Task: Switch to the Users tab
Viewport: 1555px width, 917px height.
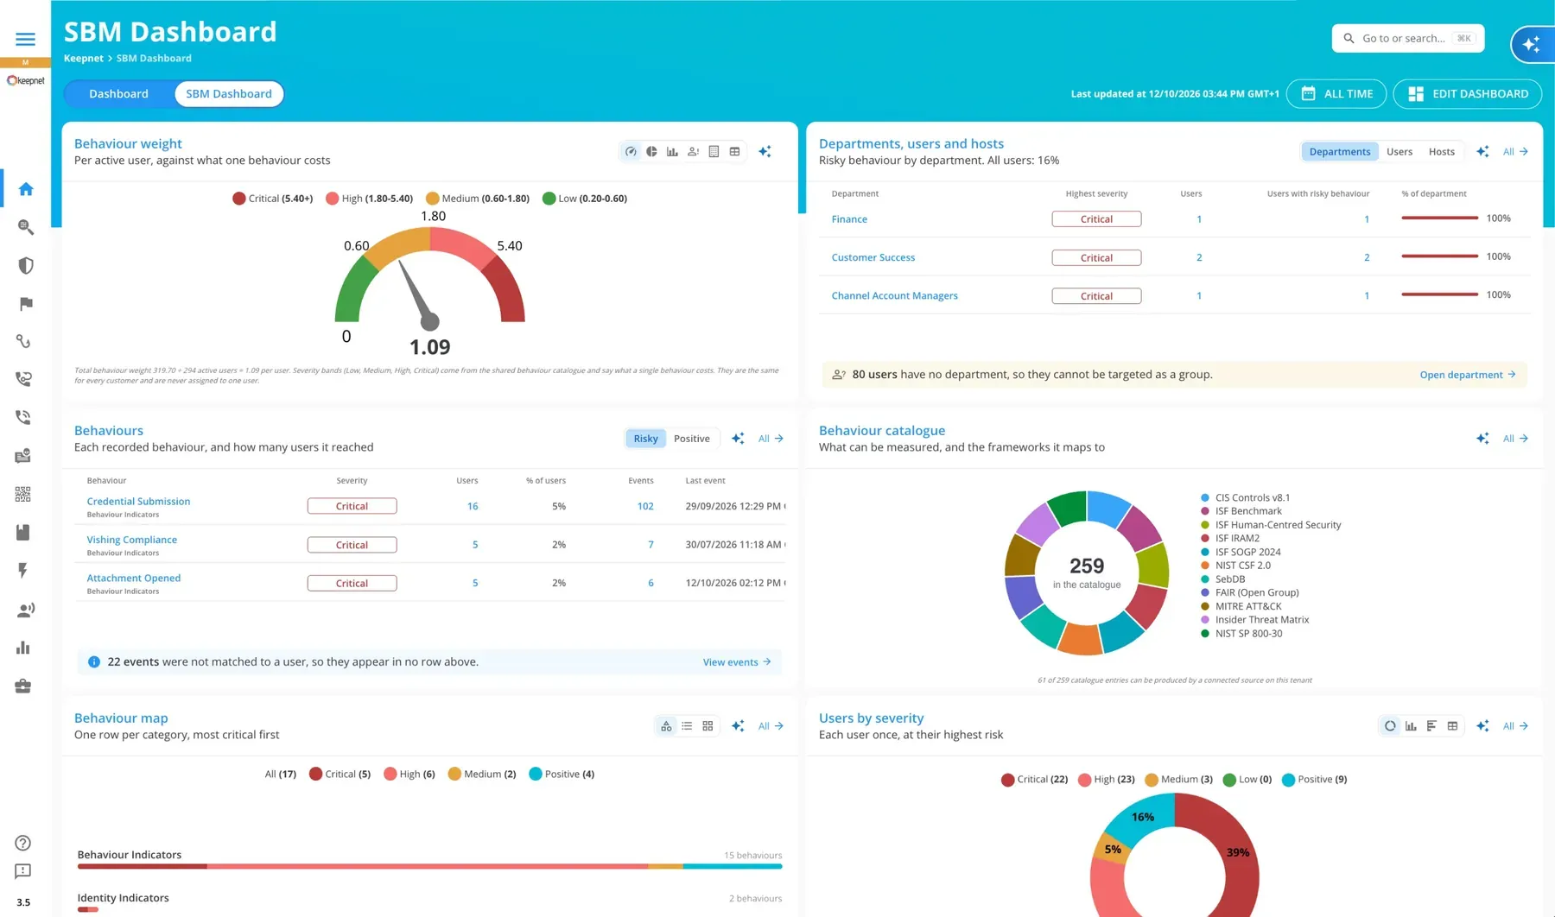Action: [x=1399, y=151]
